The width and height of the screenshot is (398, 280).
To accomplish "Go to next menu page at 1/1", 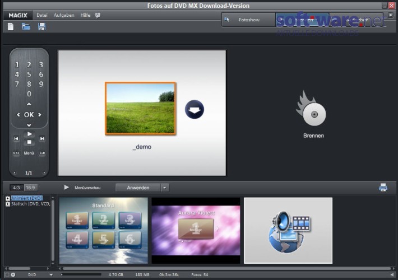I will tap(44, 173).
